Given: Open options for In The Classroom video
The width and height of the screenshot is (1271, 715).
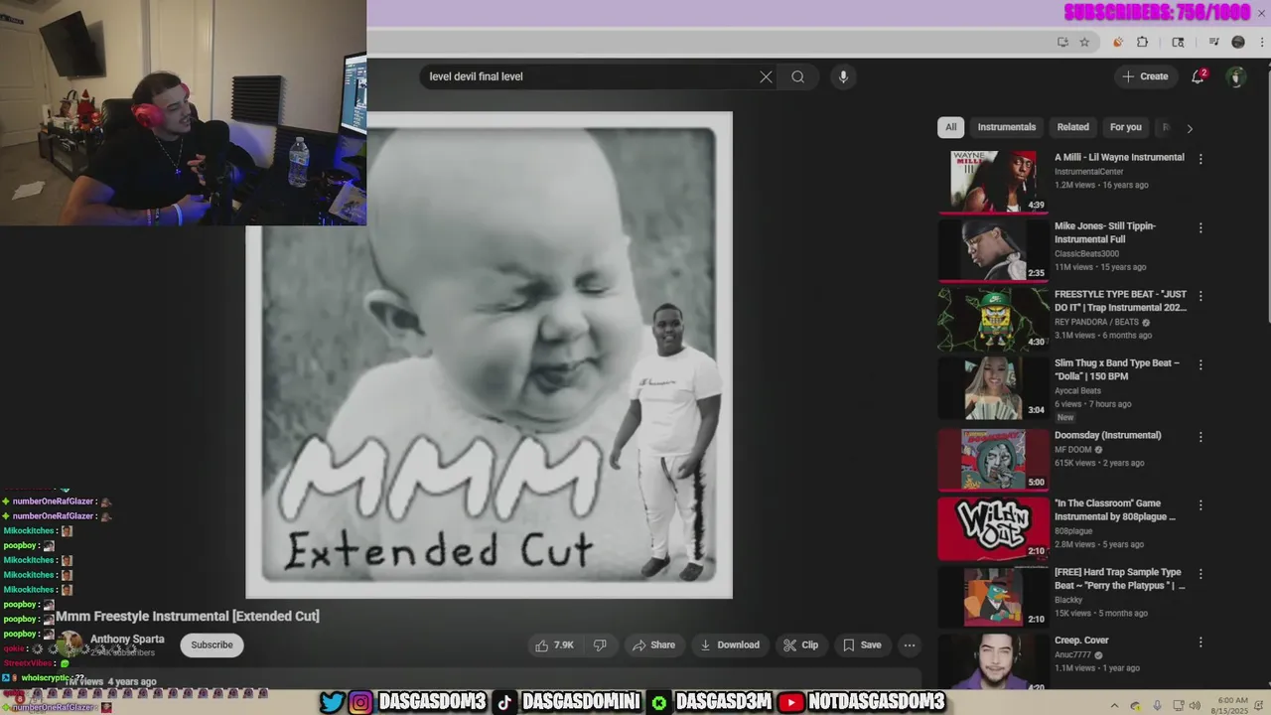Looking at the screenshot, I should pyautogui.click(x=1200, y=504).
